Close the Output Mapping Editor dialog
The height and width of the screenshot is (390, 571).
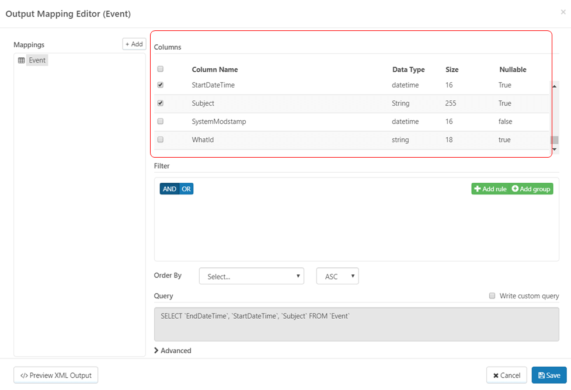point(563,12)
